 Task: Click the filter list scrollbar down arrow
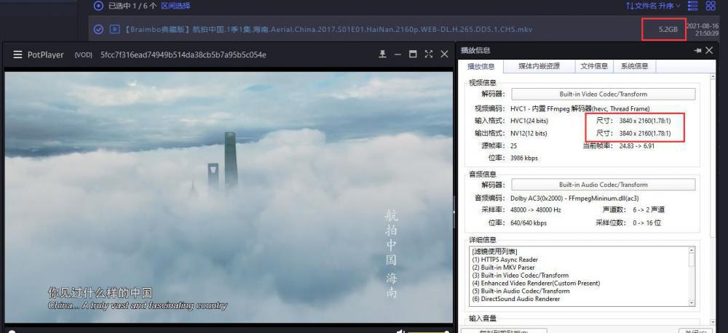(x=692, y=302)
